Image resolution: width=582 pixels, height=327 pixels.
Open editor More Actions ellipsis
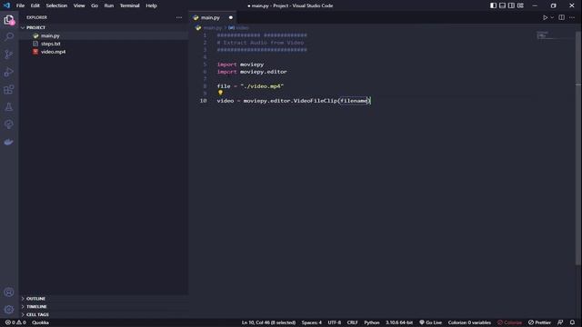pos(572,17)
